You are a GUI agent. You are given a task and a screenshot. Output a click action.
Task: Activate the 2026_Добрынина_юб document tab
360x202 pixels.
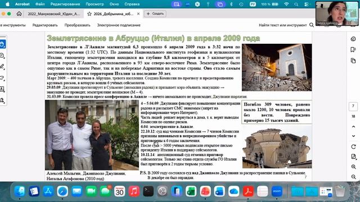tap(114, 13)
